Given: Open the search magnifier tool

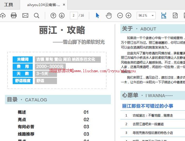Looking at the screenshot, I should (x=37, y=16).
